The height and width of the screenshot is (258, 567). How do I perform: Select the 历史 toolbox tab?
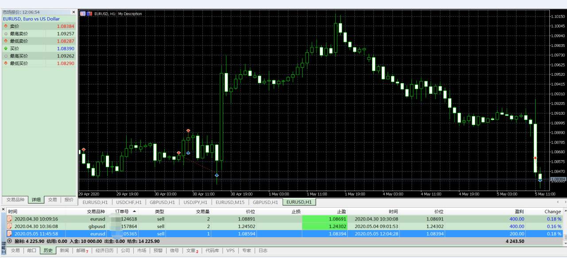pos(47,250)
